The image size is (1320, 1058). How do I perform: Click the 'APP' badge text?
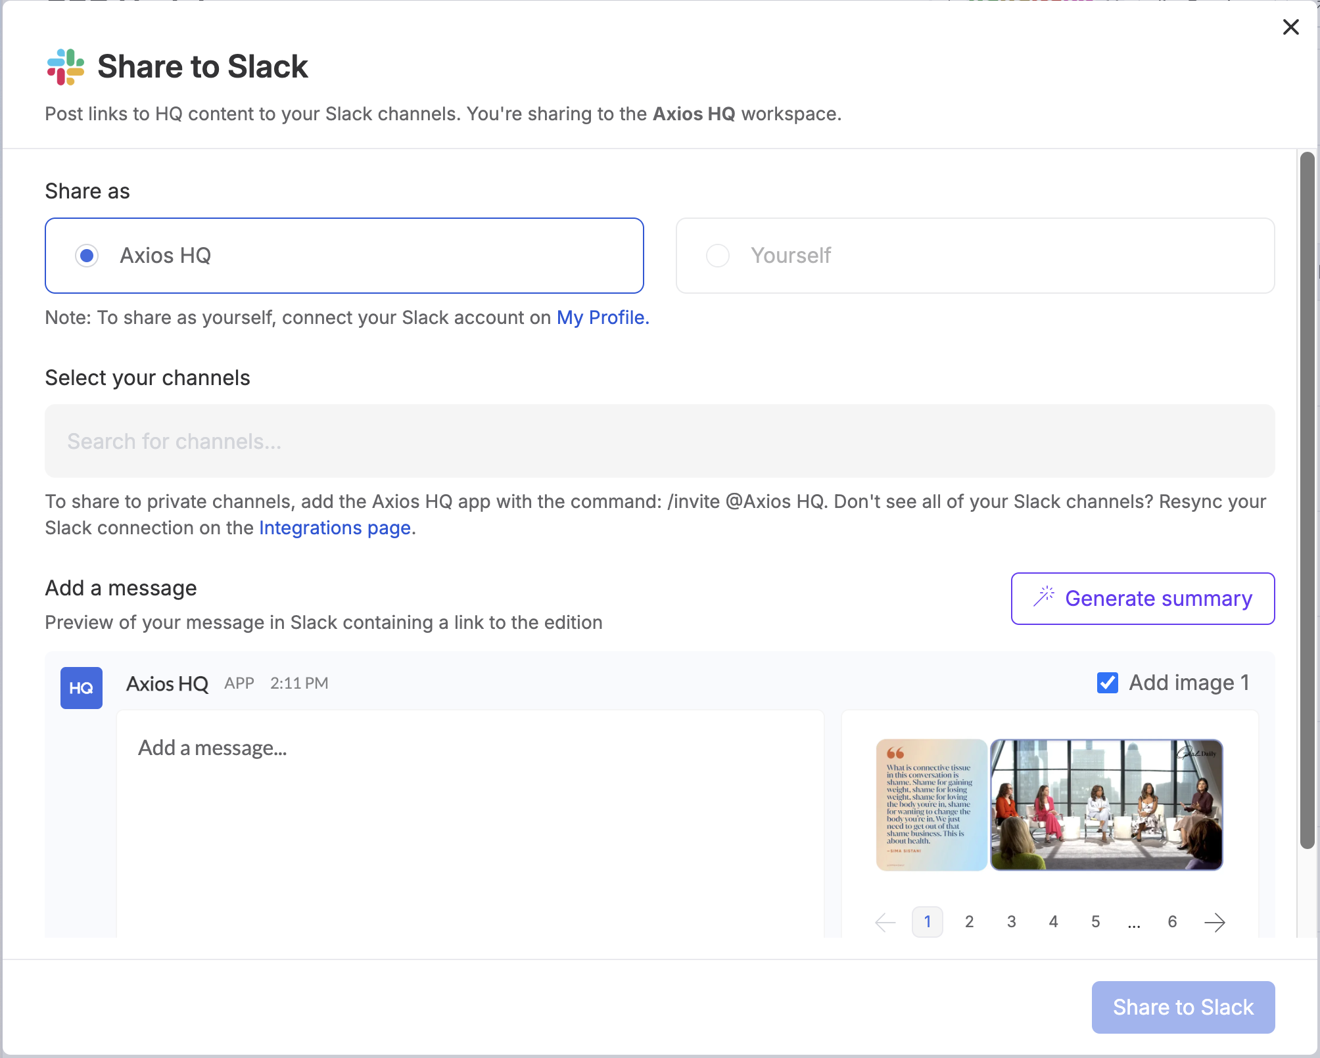pyautogui.click(x=239, y=683)
